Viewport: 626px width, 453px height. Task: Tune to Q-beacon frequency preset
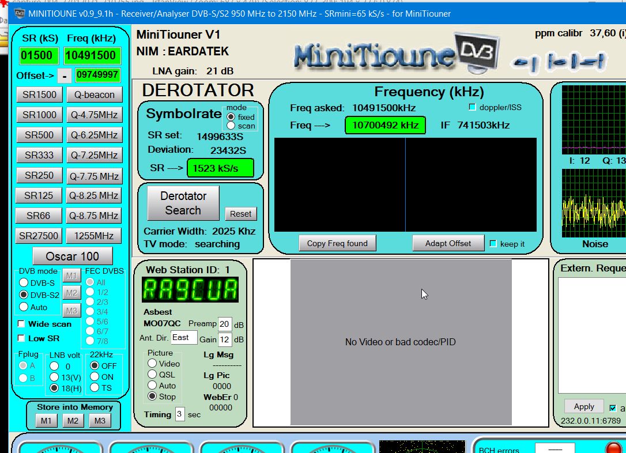click(94, 95)
